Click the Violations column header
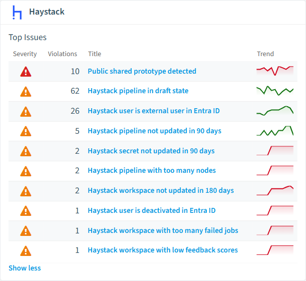 click(x=63, y=54)
